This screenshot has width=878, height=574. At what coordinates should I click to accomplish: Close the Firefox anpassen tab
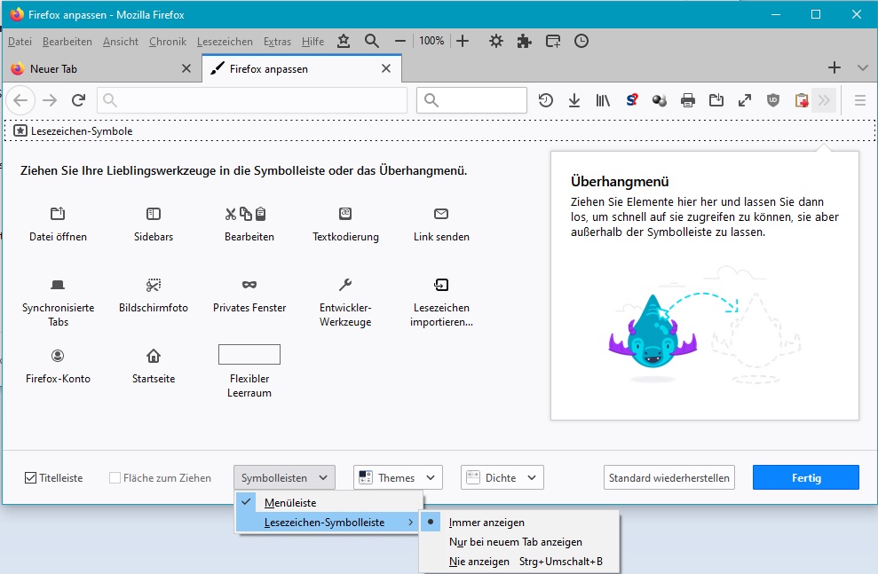[386, 68]
